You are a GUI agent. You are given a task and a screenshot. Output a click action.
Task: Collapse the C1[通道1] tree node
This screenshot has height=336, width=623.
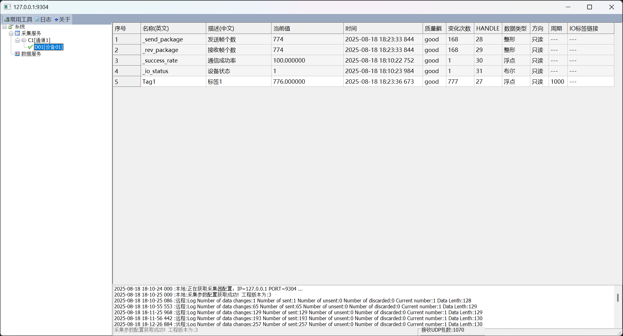tap(17, 40)
